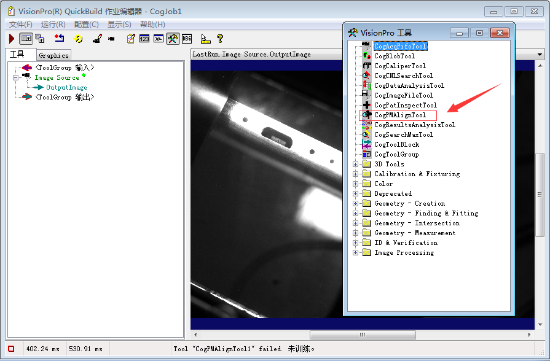Image resolution: width=550 pixels, height=361 pixels.
Task: Toggle the hammer-and-wrench tools window button
Action: (173, 38)
